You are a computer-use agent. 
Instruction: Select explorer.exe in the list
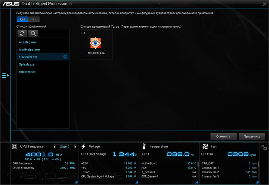point(43,72)
